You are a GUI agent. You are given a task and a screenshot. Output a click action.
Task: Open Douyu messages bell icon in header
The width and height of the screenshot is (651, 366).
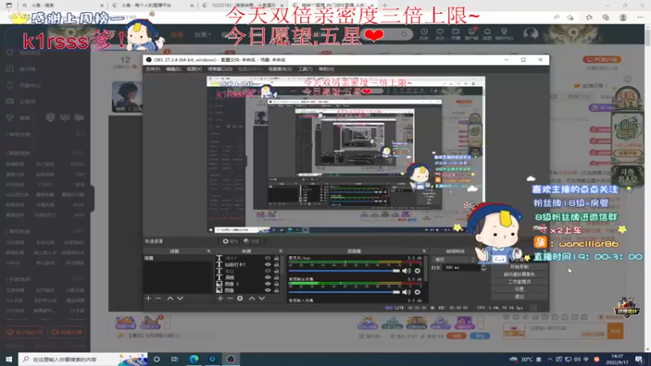tap(487, 33)
